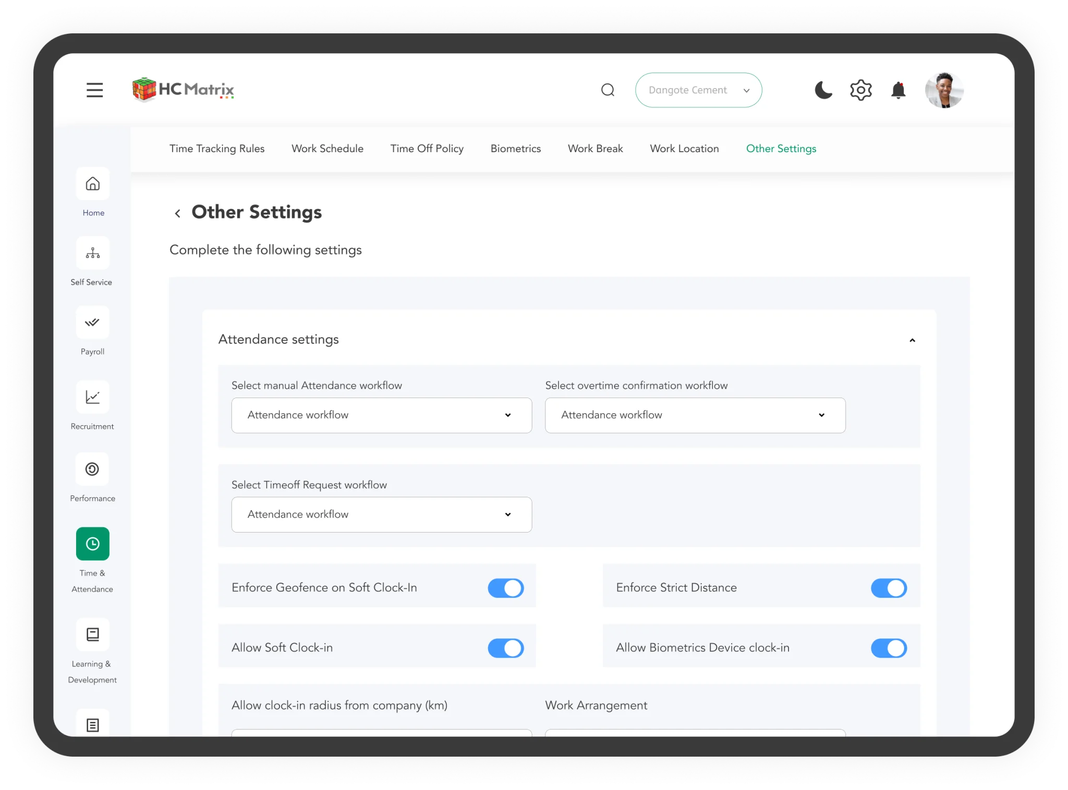
Task: Toggle dark mode moon icon
Action: tap(823, 90)
